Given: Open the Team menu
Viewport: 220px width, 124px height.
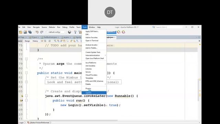Looking at the screenshot, I should coord(78,27).
